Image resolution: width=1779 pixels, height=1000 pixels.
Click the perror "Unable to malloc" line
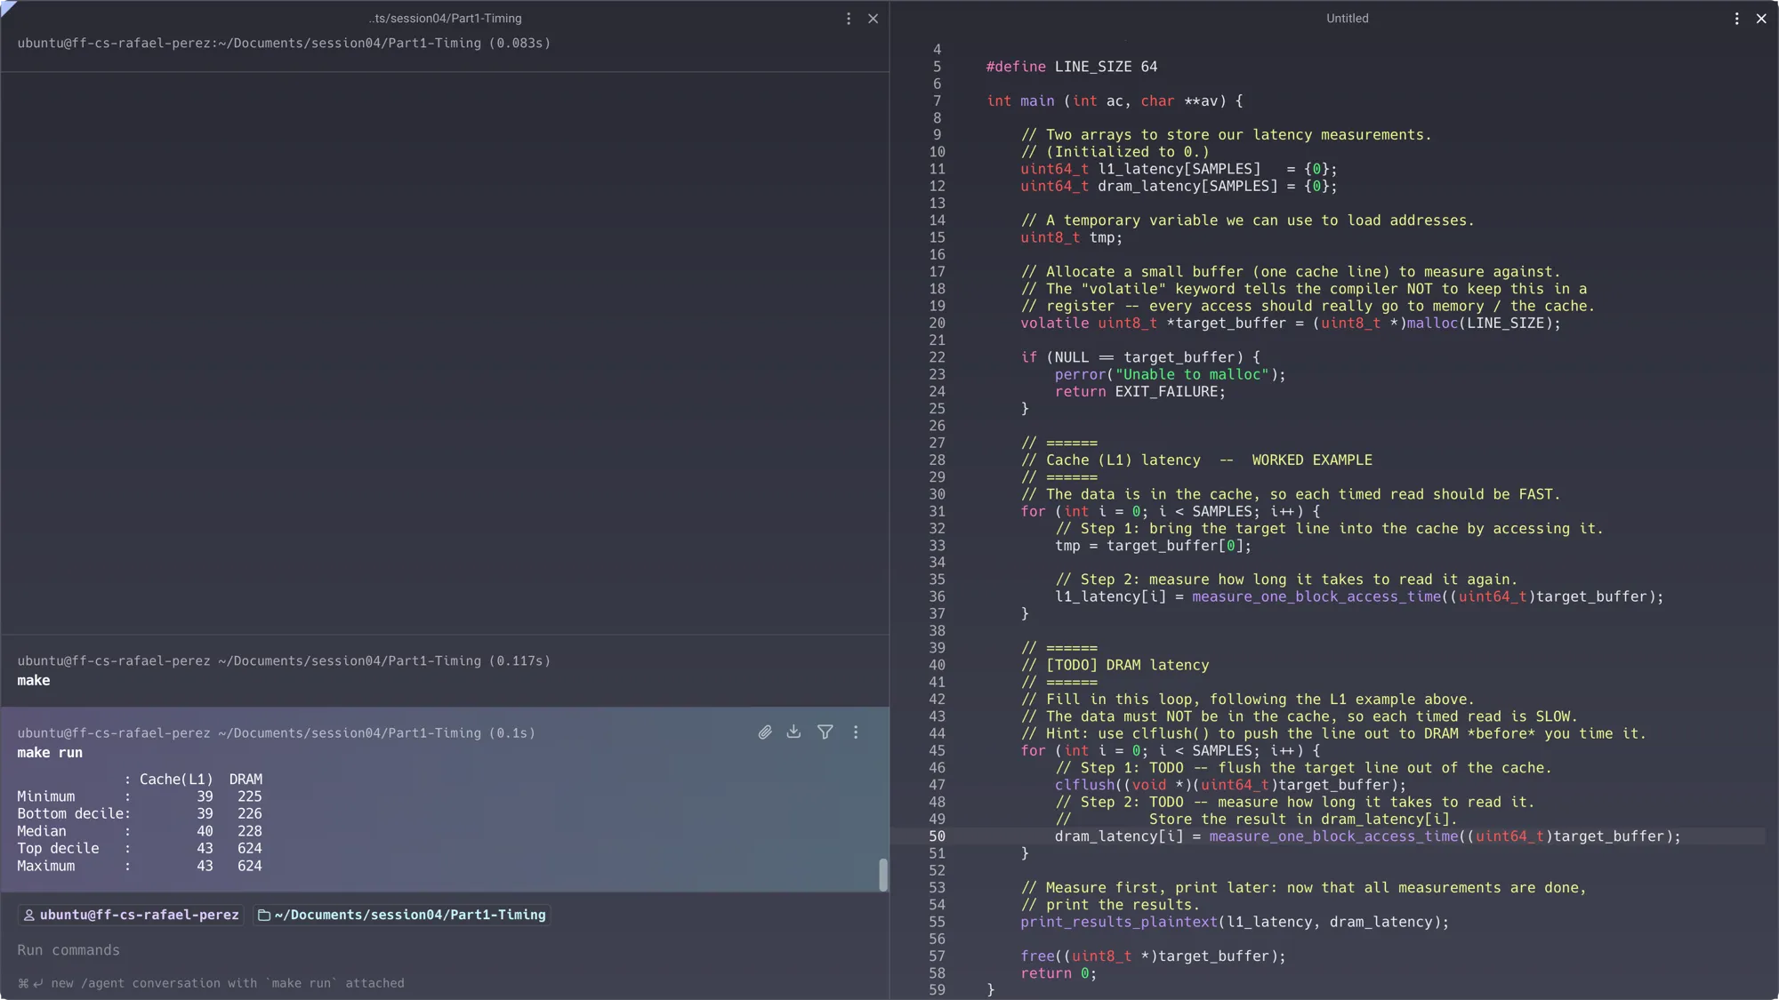pyautogui.click(x=1171, y=375)
